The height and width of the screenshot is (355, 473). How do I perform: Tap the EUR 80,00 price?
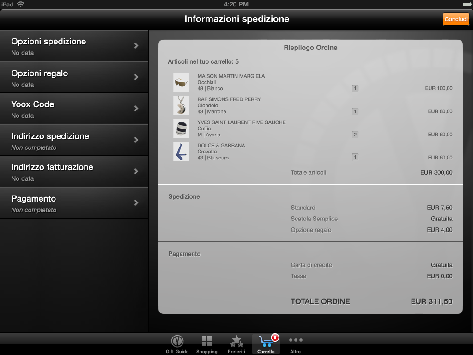tap(440, 111)
